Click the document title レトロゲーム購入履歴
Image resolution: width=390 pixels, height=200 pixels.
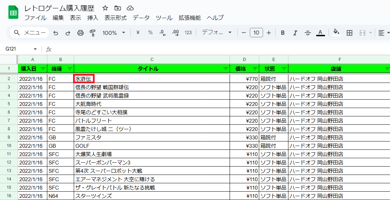coord(59,8)
